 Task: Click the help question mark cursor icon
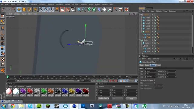[x=115, y=9]
